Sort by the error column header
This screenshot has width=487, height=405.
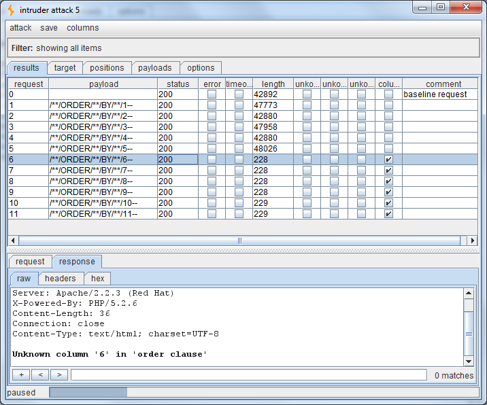pos(212,84)
